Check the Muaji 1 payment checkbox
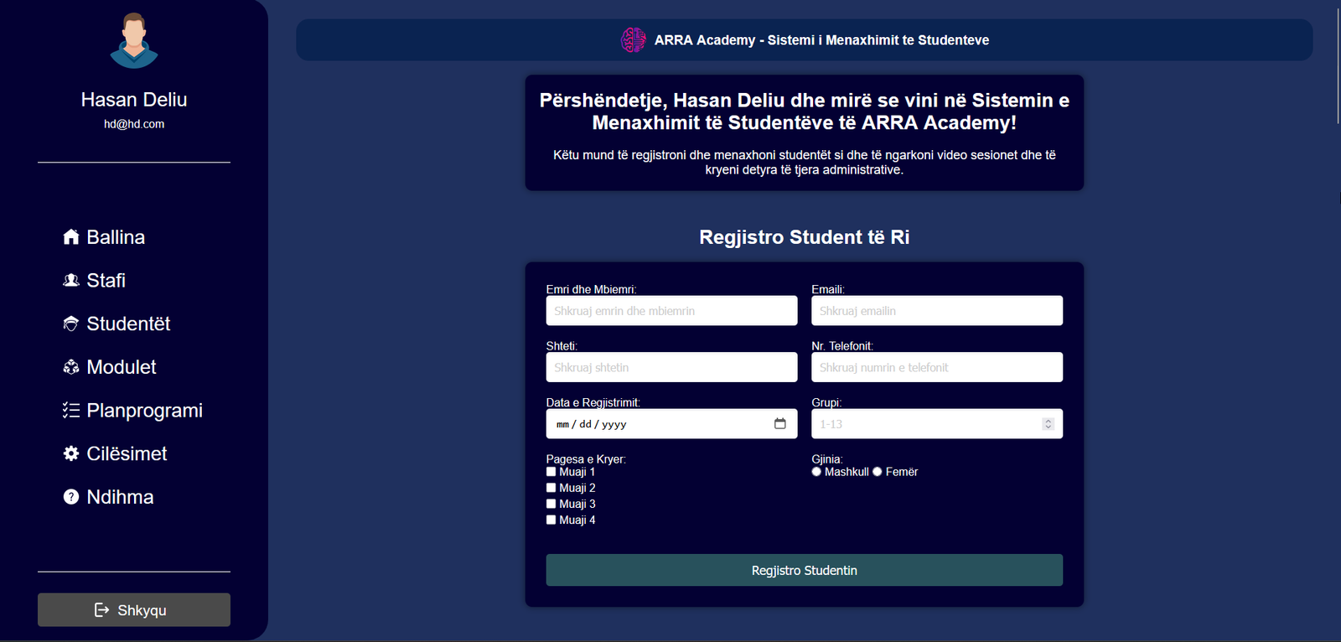The image size is (1341, 642). click(x=551, y=472)
